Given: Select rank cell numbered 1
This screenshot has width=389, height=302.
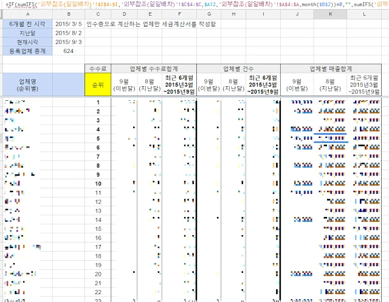Looking at the screenshot, I should [98, 102].
